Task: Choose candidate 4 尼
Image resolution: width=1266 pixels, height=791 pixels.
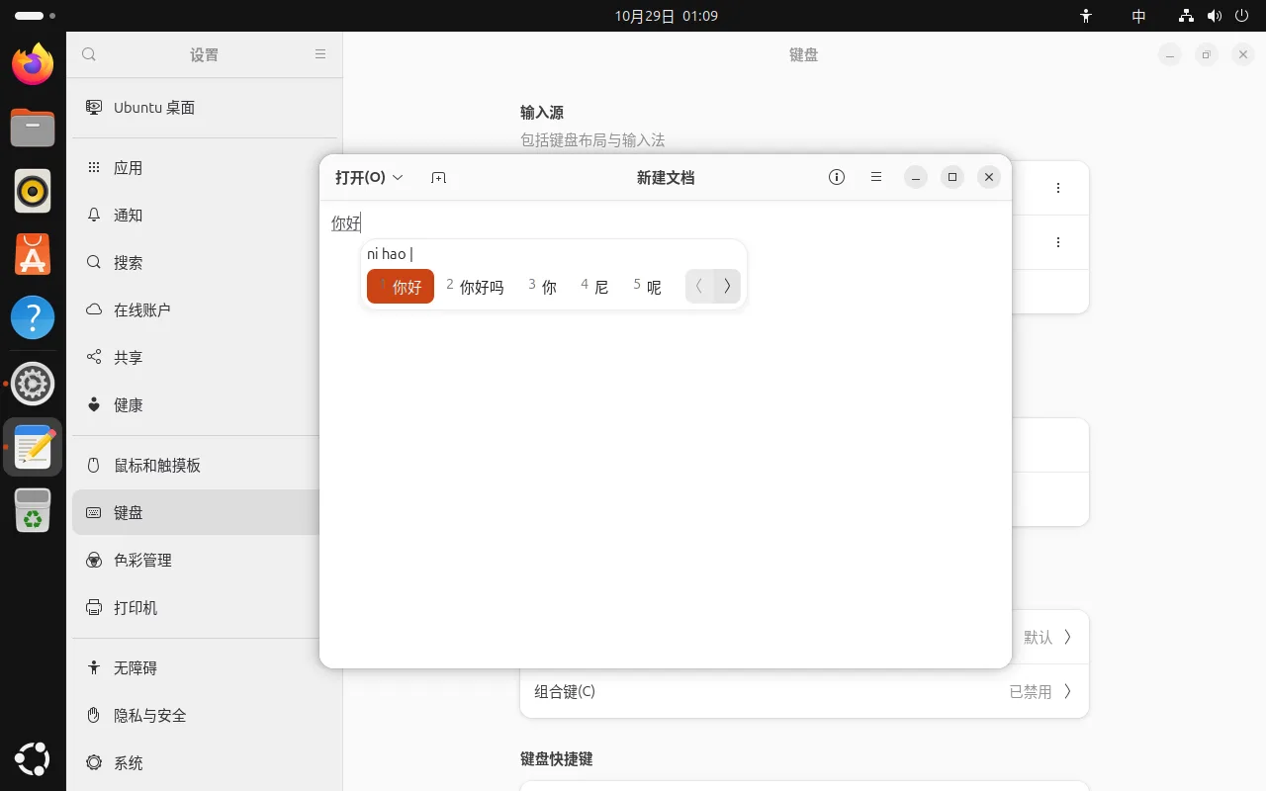Action: tap(594, 287)
